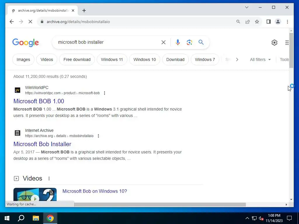Go back using the browser back arrow
This screenshot has height=224, width=299.
click(12, 22)
